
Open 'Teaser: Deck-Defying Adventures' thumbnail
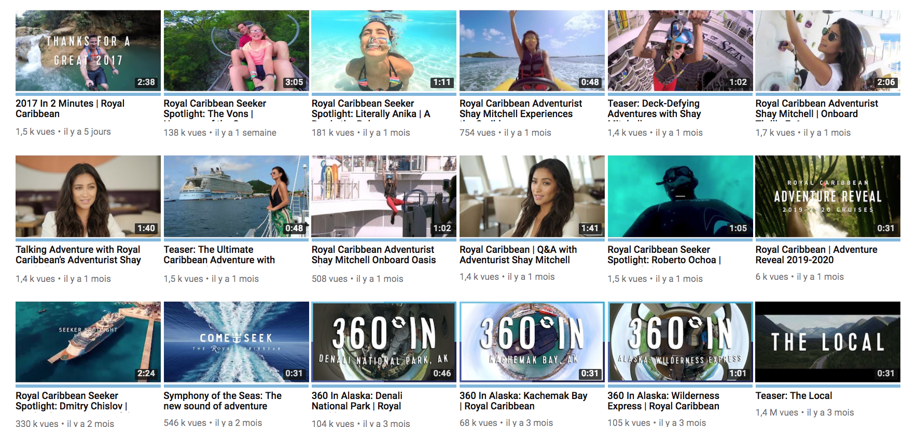pos(680,51)
